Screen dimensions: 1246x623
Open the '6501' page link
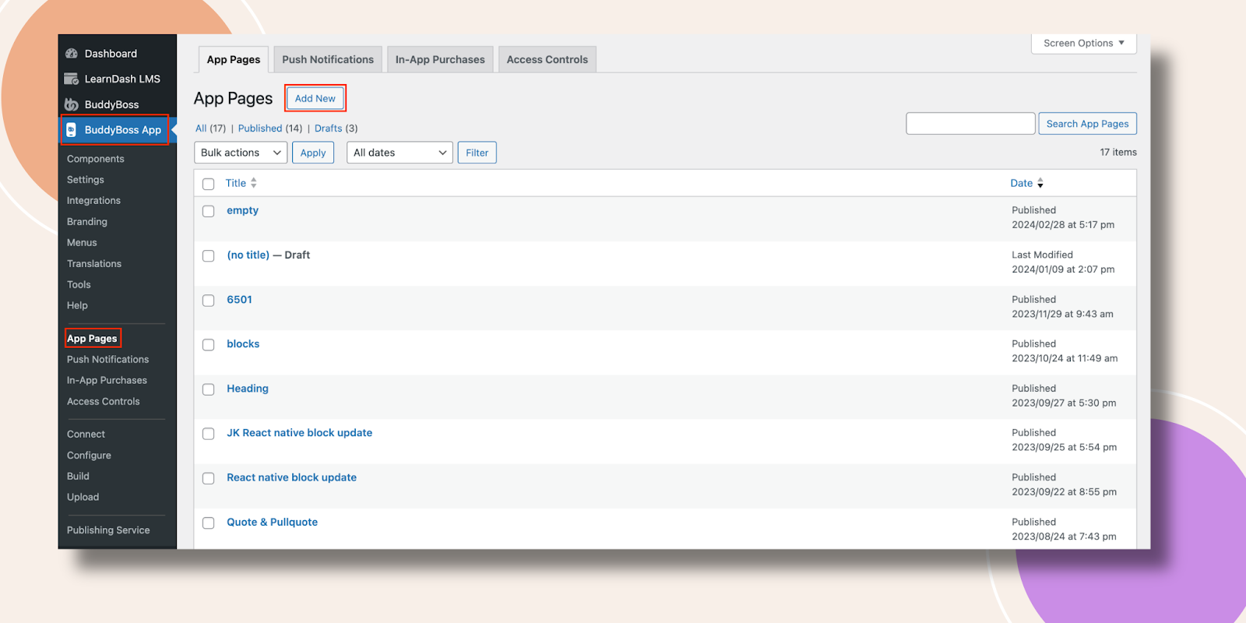pyautogui.click(x=239, y=299)
